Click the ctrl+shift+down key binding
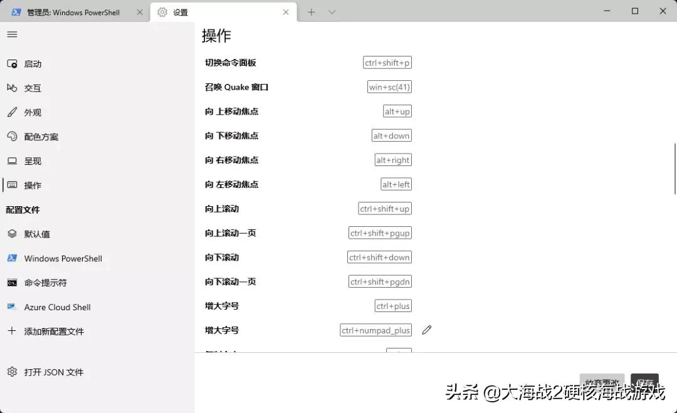 (379, 257)
